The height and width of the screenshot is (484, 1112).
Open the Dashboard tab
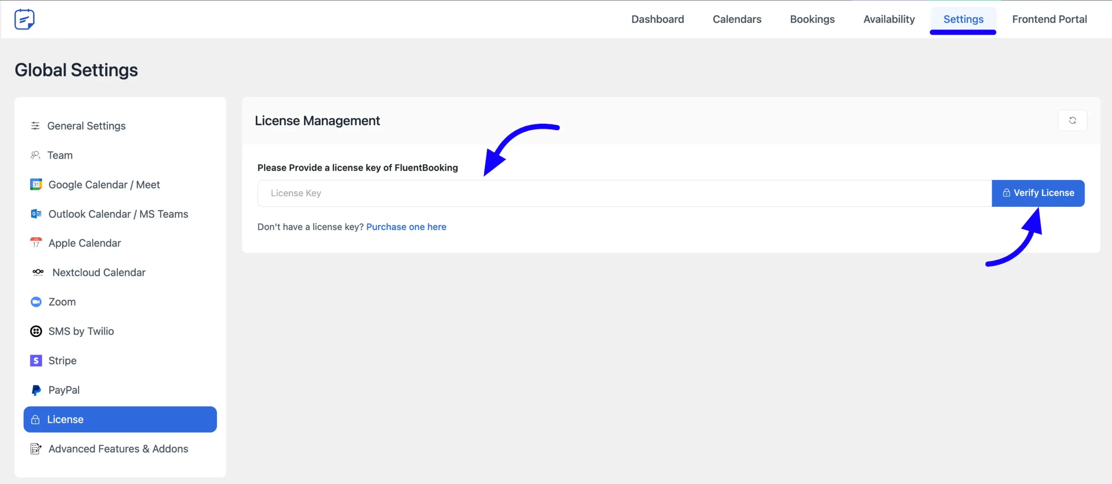(x=658, y=19)
